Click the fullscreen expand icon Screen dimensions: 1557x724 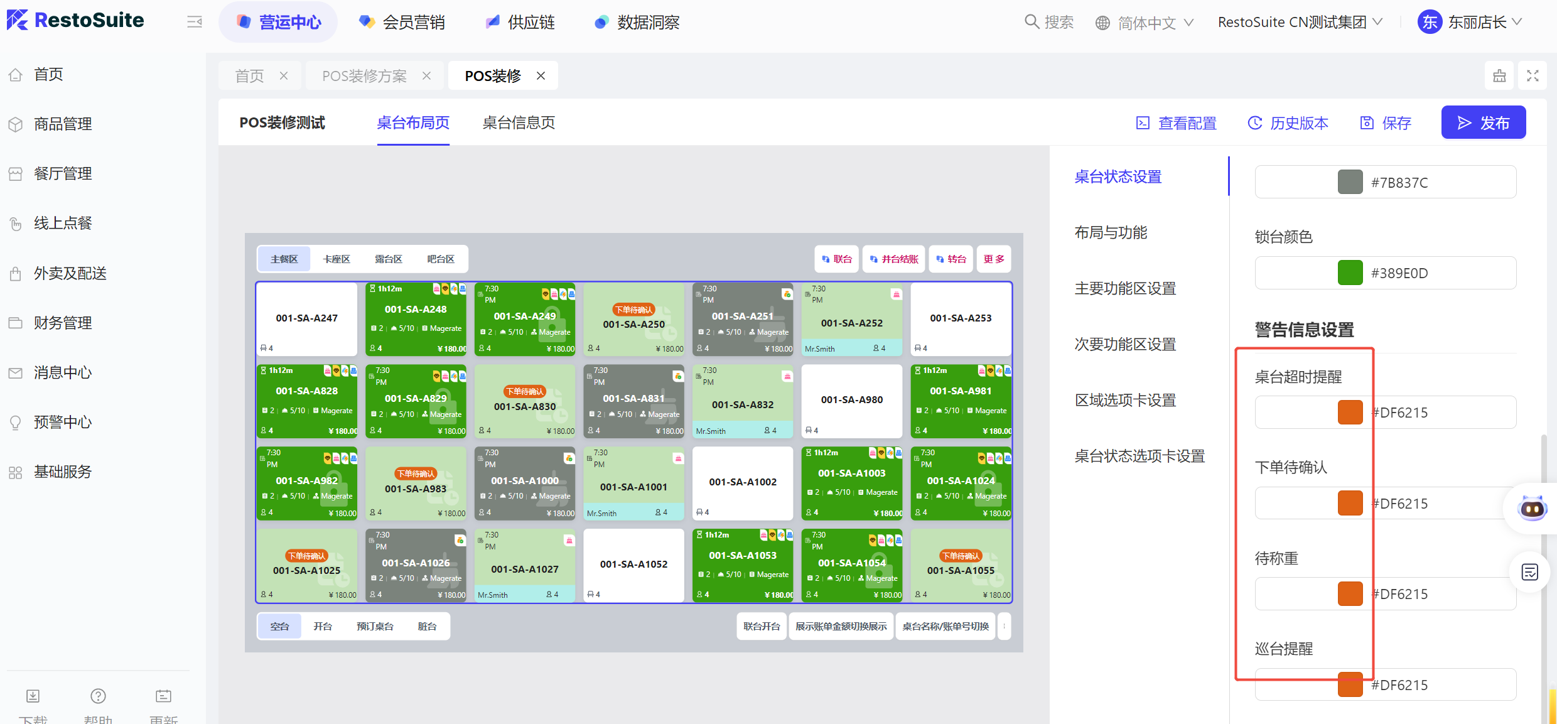pos(1533,76)
